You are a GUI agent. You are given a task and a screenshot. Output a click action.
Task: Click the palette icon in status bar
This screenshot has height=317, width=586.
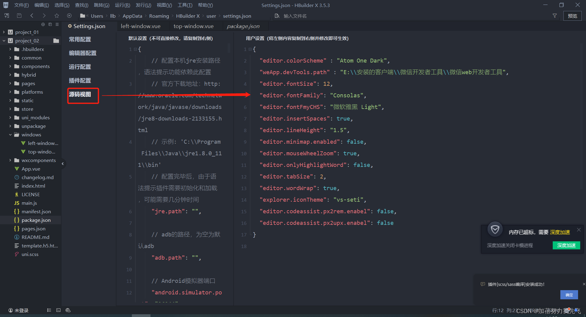[x=68, y=310]
